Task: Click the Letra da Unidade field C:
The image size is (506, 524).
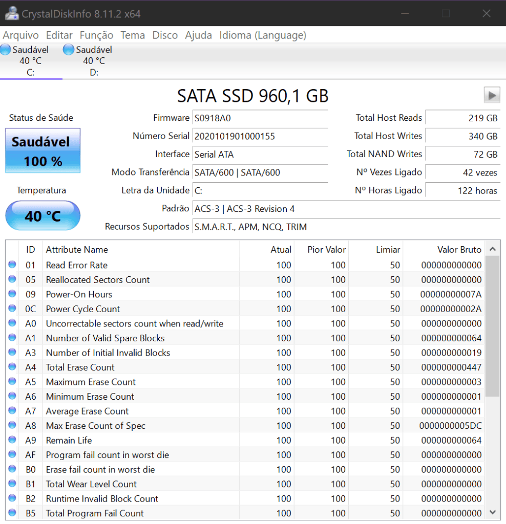Action: 260,190
